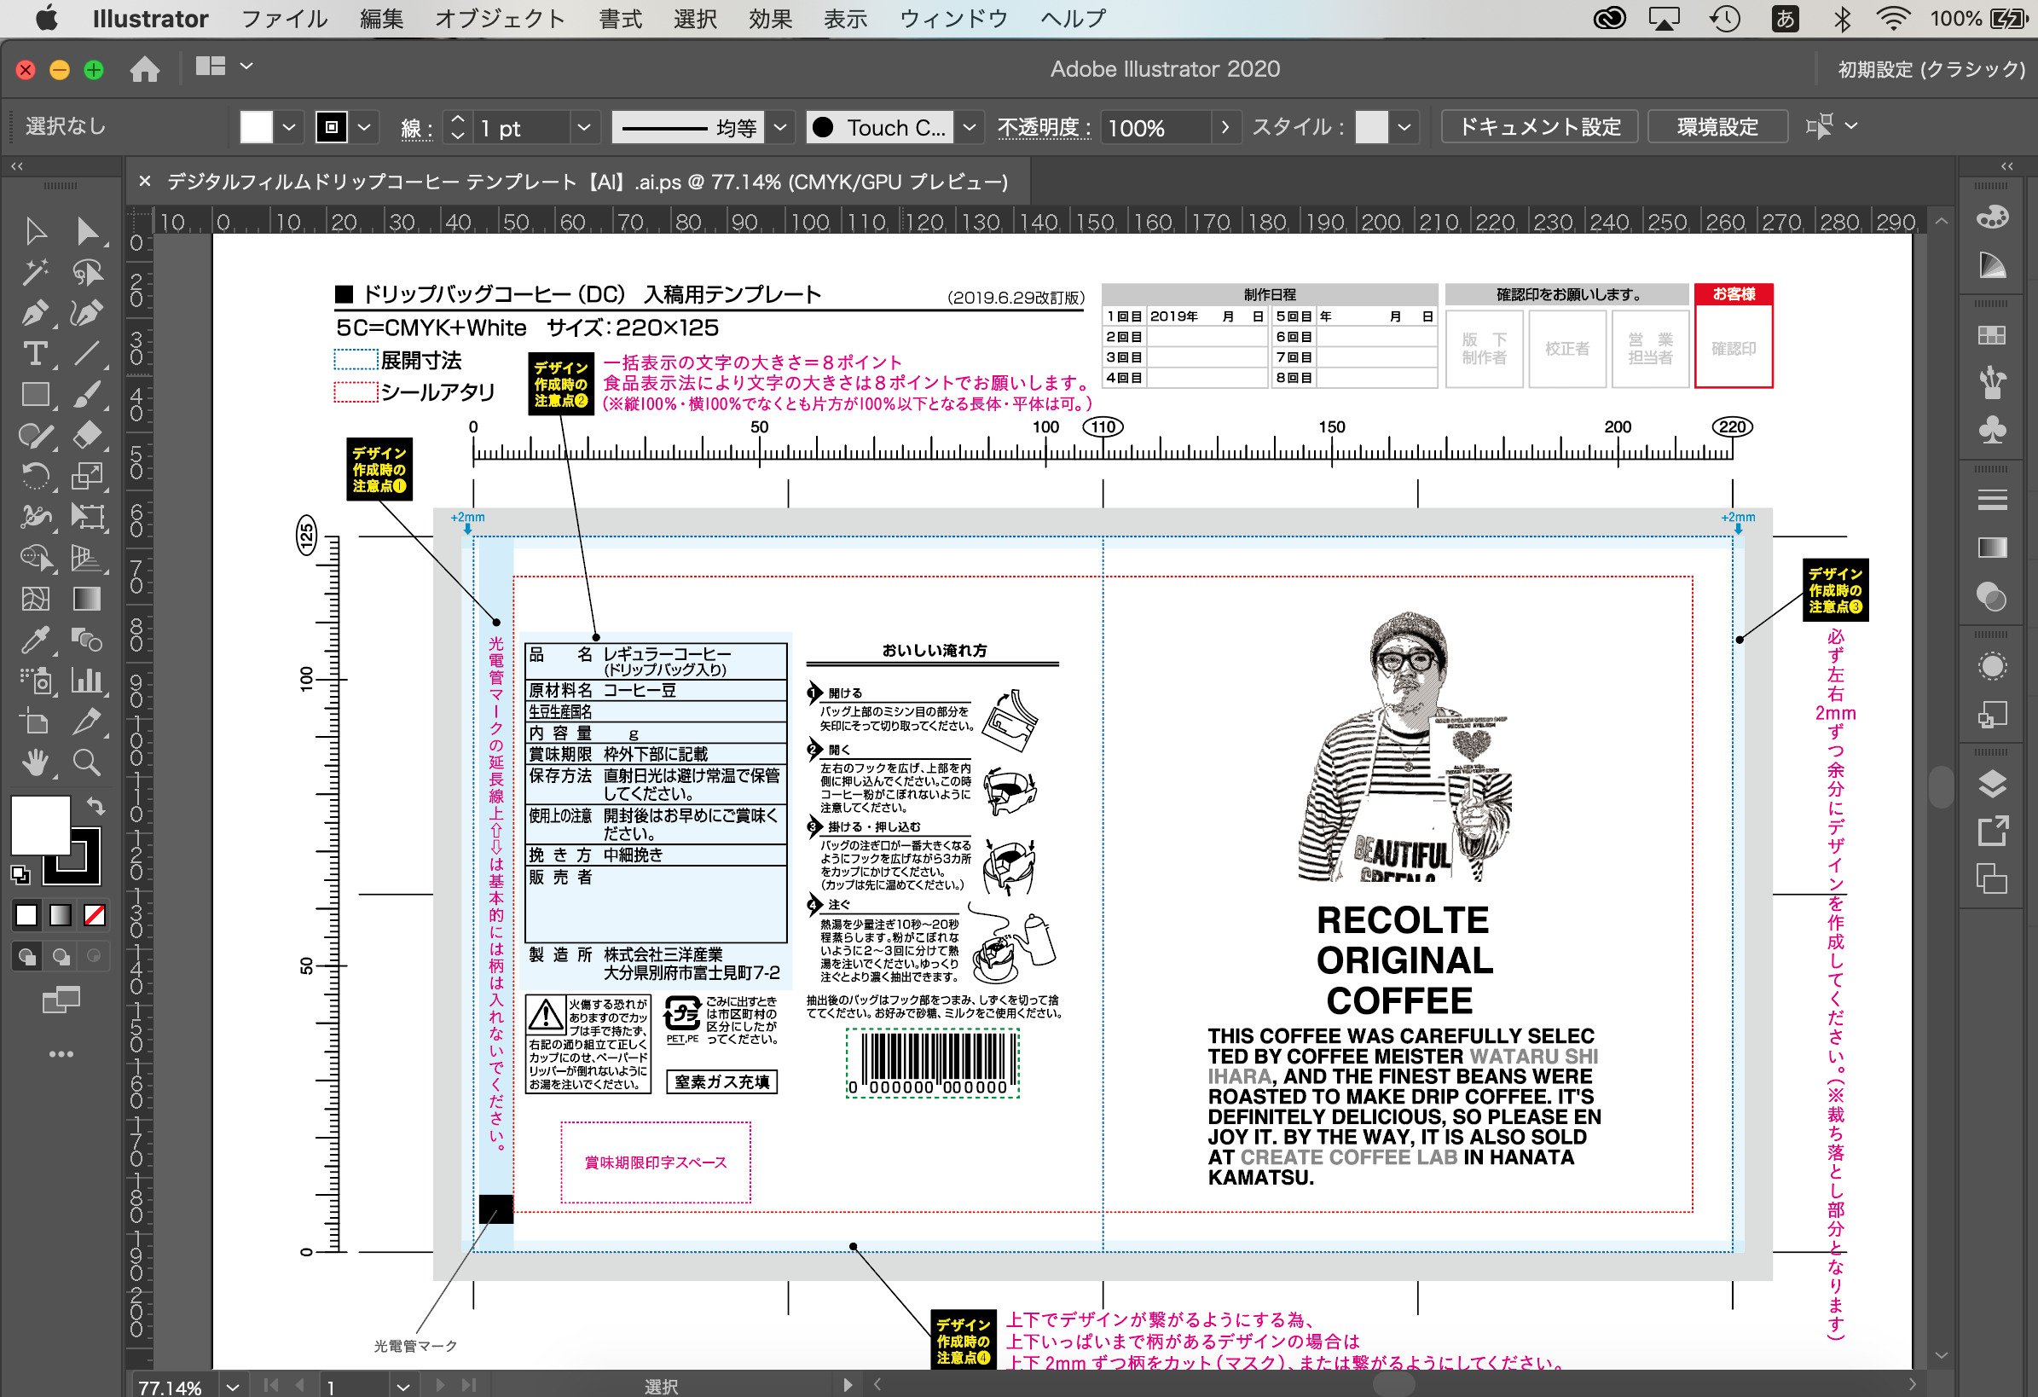Click 不透明度 label link
This screenshot has width=2038, height=1397.
point(1043,128)
